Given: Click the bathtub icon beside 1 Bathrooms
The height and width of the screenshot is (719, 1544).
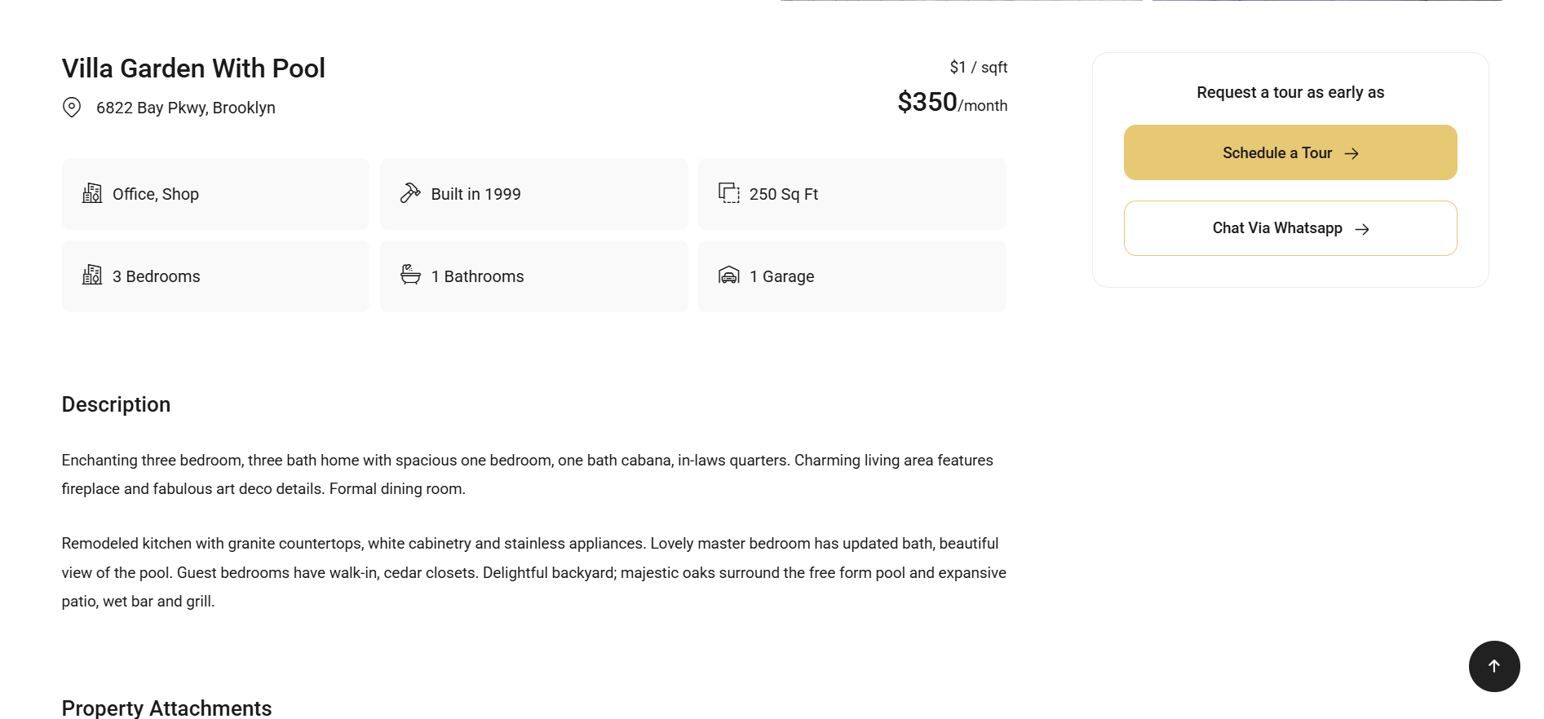Looking at the screenshot, I should point(410,275).
